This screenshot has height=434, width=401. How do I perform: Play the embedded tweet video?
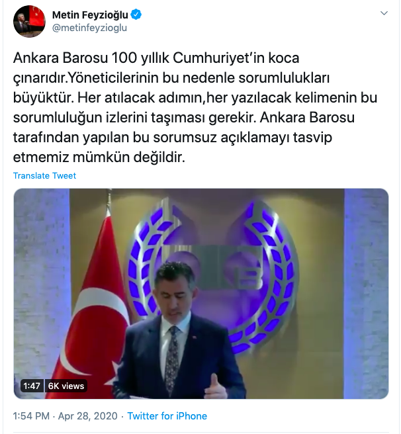pos(201,293)
